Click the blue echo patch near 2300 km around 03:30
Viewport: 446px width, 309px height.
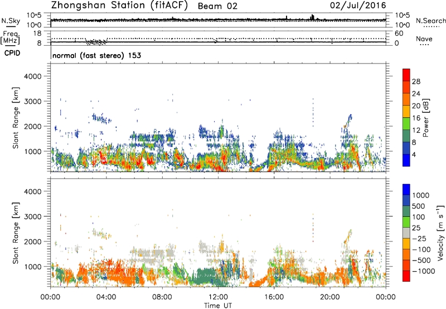pos(100,118)
